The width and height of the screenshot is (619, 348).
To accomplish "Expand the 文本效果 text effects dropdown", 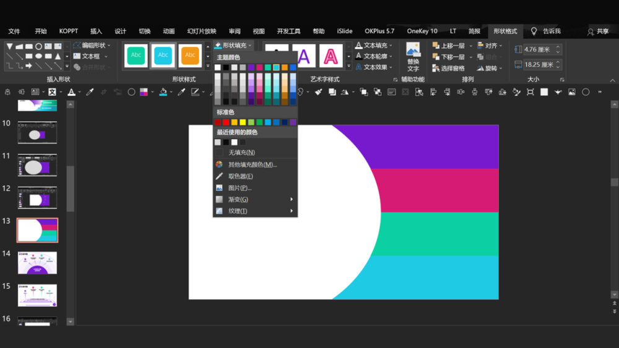I will (375, 67).
